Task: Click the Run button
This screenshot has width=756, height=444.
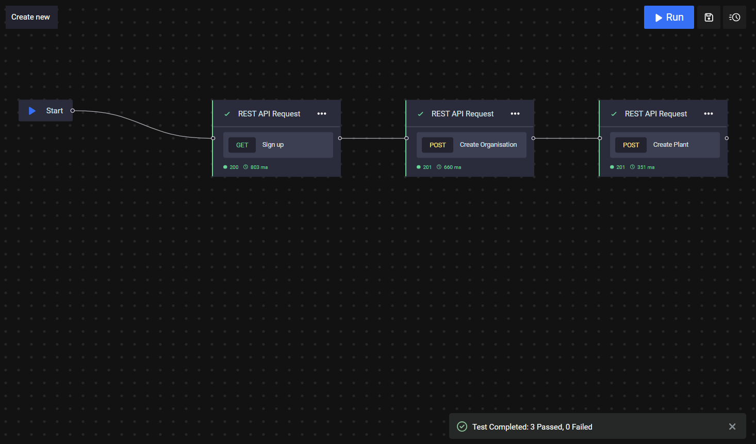Action: point(669,18)
